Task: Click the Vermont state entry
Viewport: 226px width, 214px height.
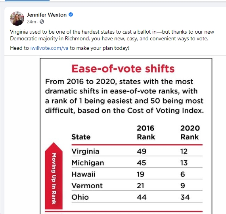Action: [x=87, y=186]
